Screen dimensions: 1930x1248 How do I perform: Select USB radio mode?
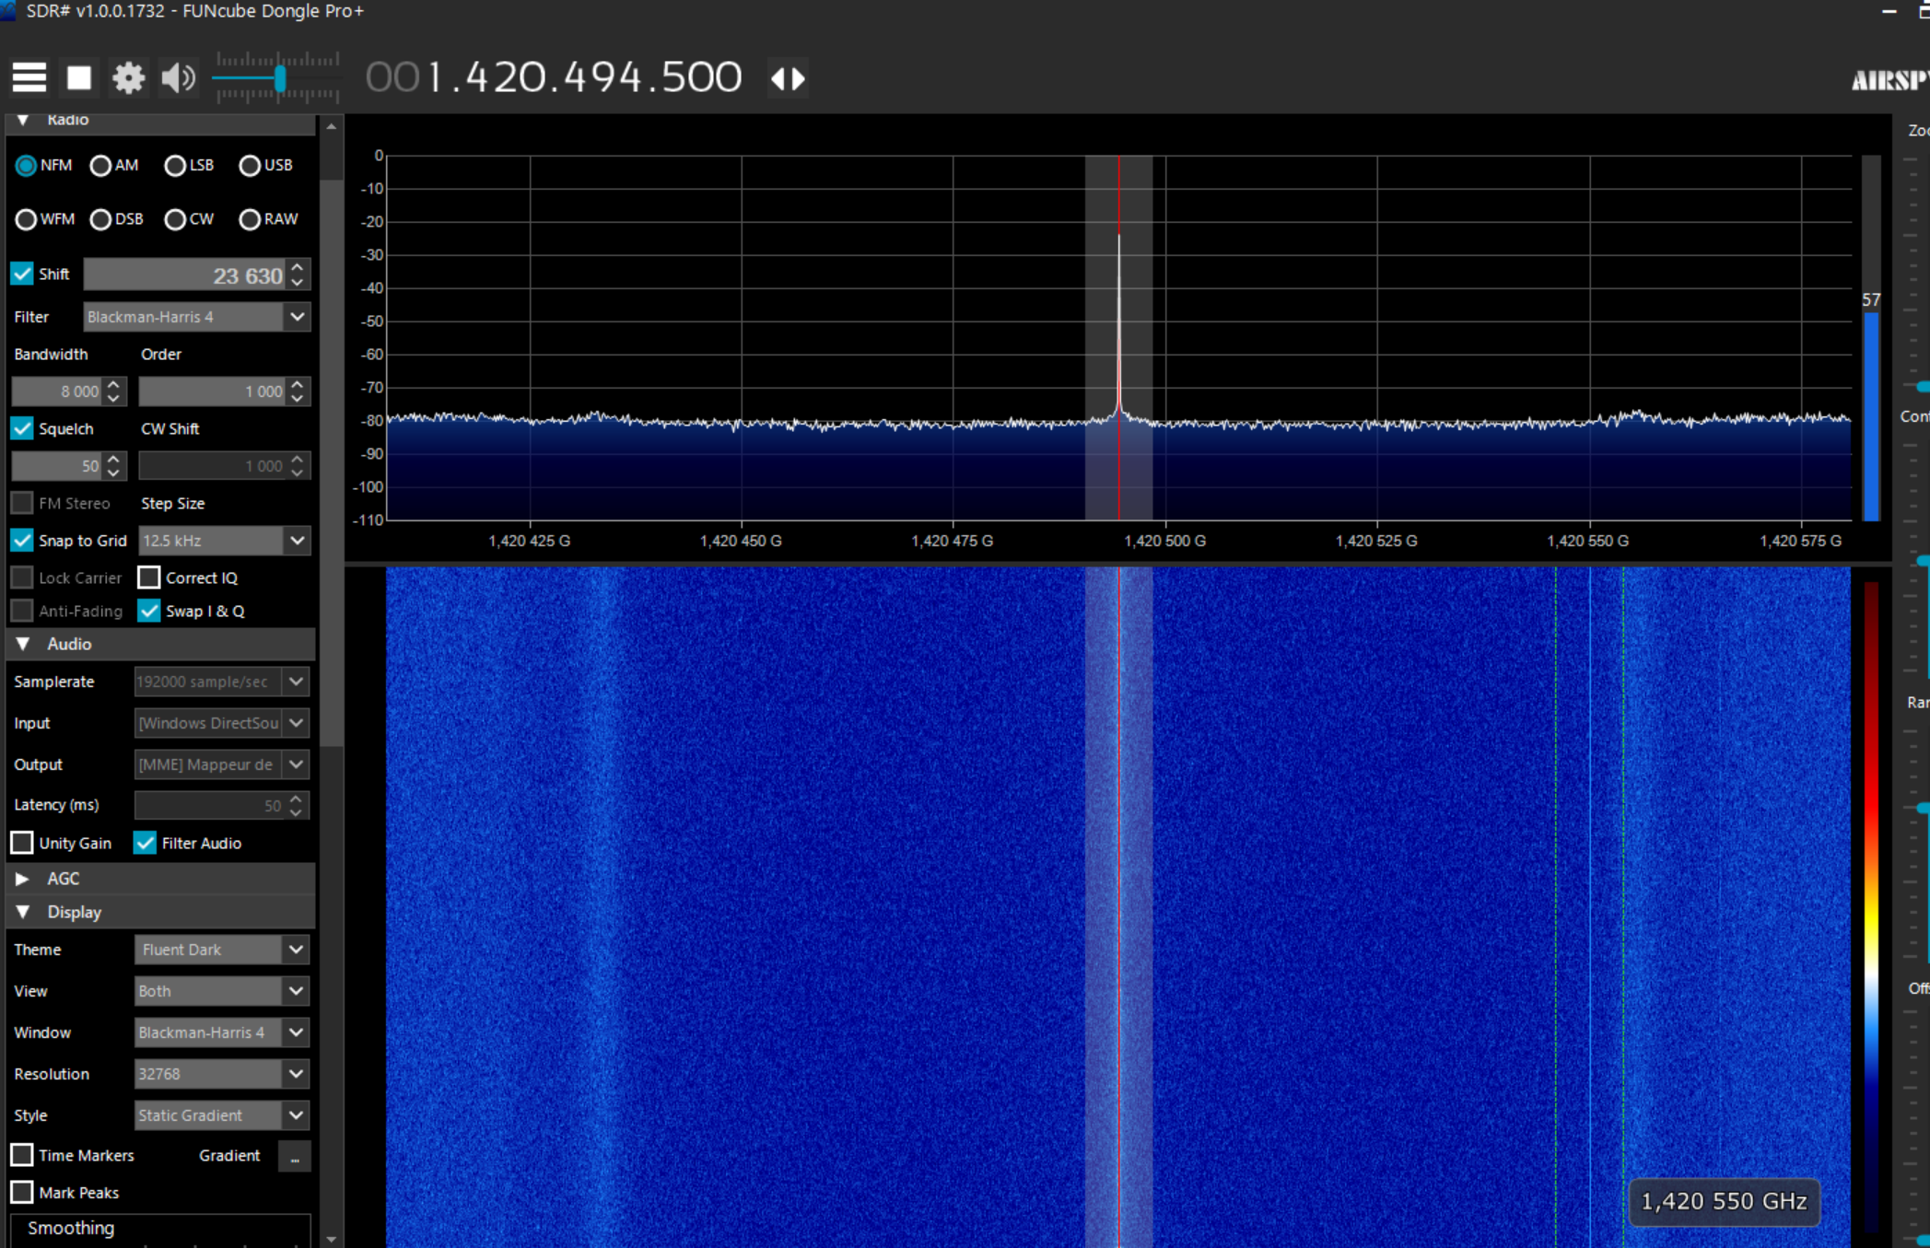point(250,166)
